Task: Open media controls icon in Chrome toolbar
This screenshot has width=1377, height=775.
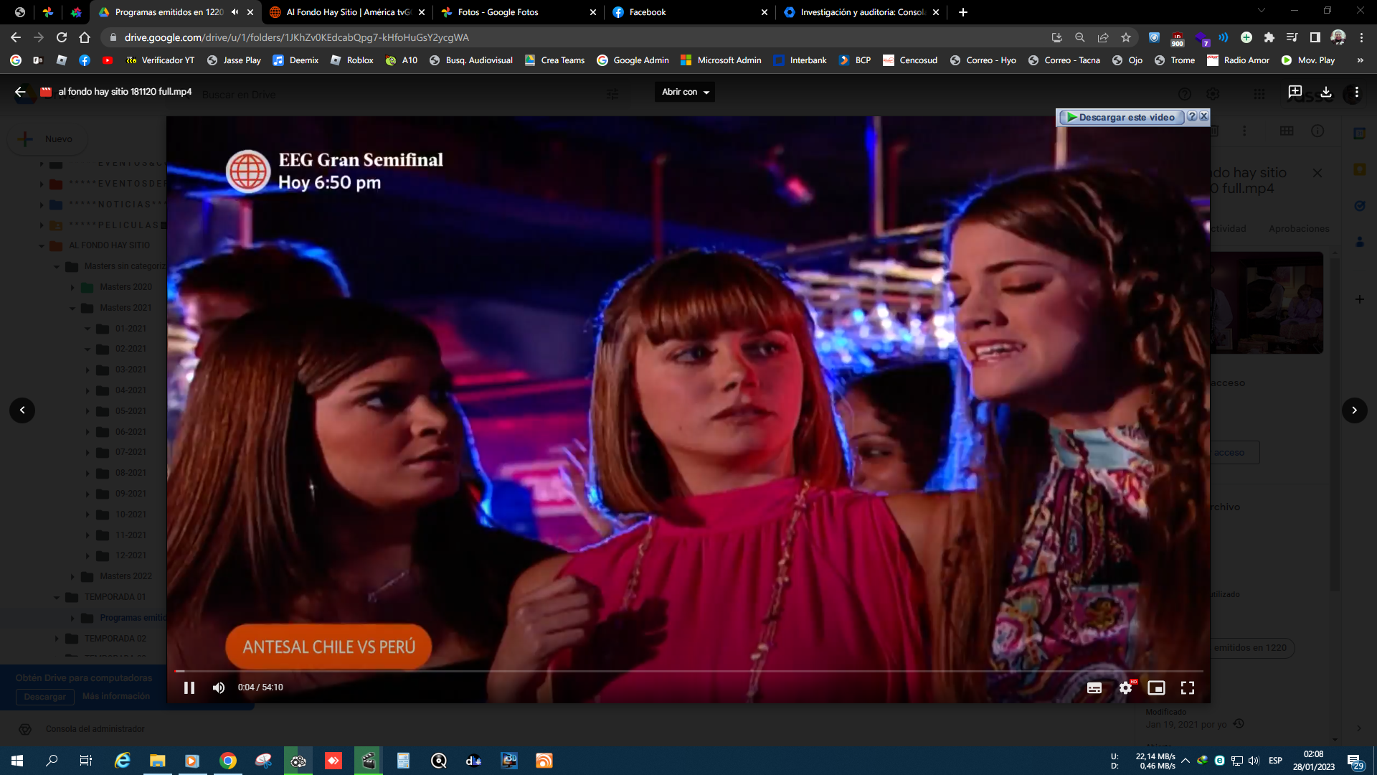Action: tap(1292, 37)
